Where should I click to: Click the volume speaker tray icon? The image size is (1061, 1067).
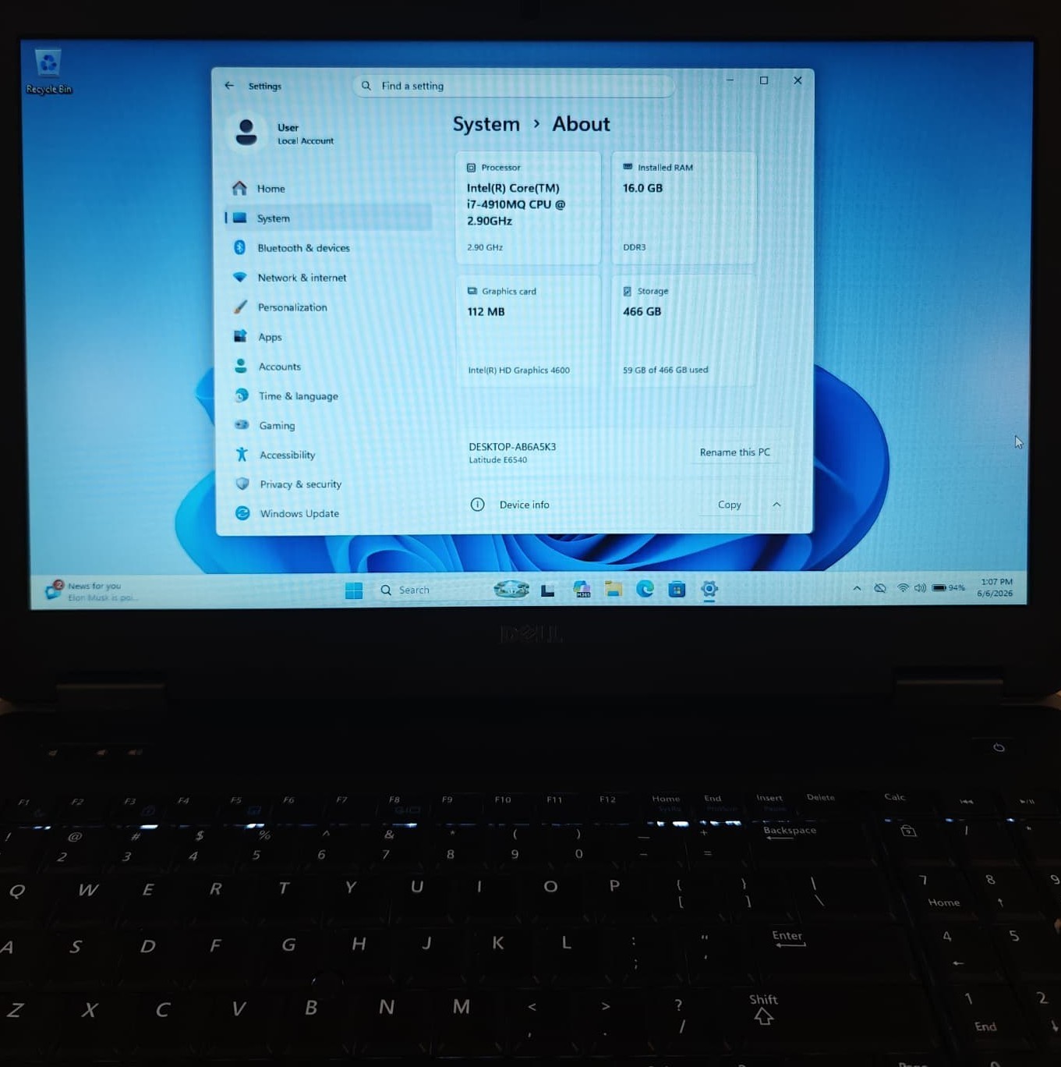coord(920,588)
